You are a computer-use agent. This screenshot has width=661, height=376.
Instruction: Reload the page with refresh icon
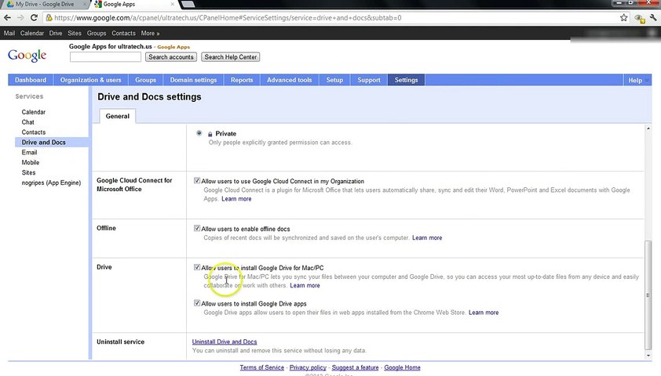pos(34,18)
